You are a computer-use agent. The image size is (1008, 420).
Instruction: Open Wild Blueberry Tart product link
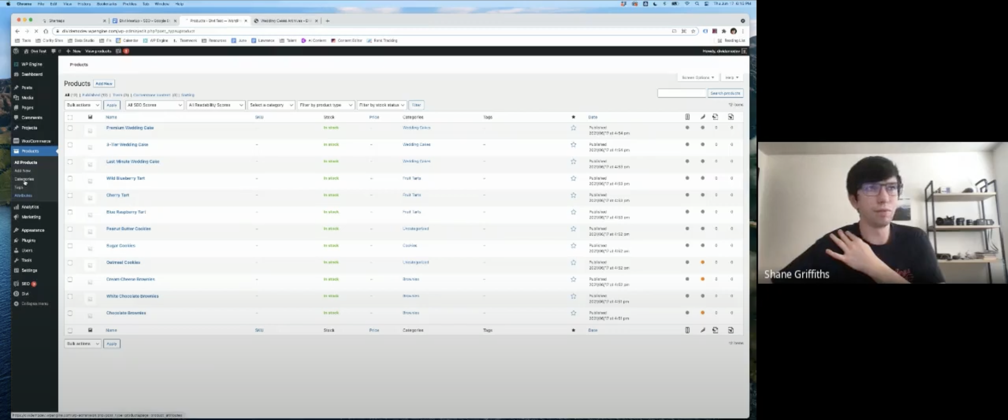point(125,178)
